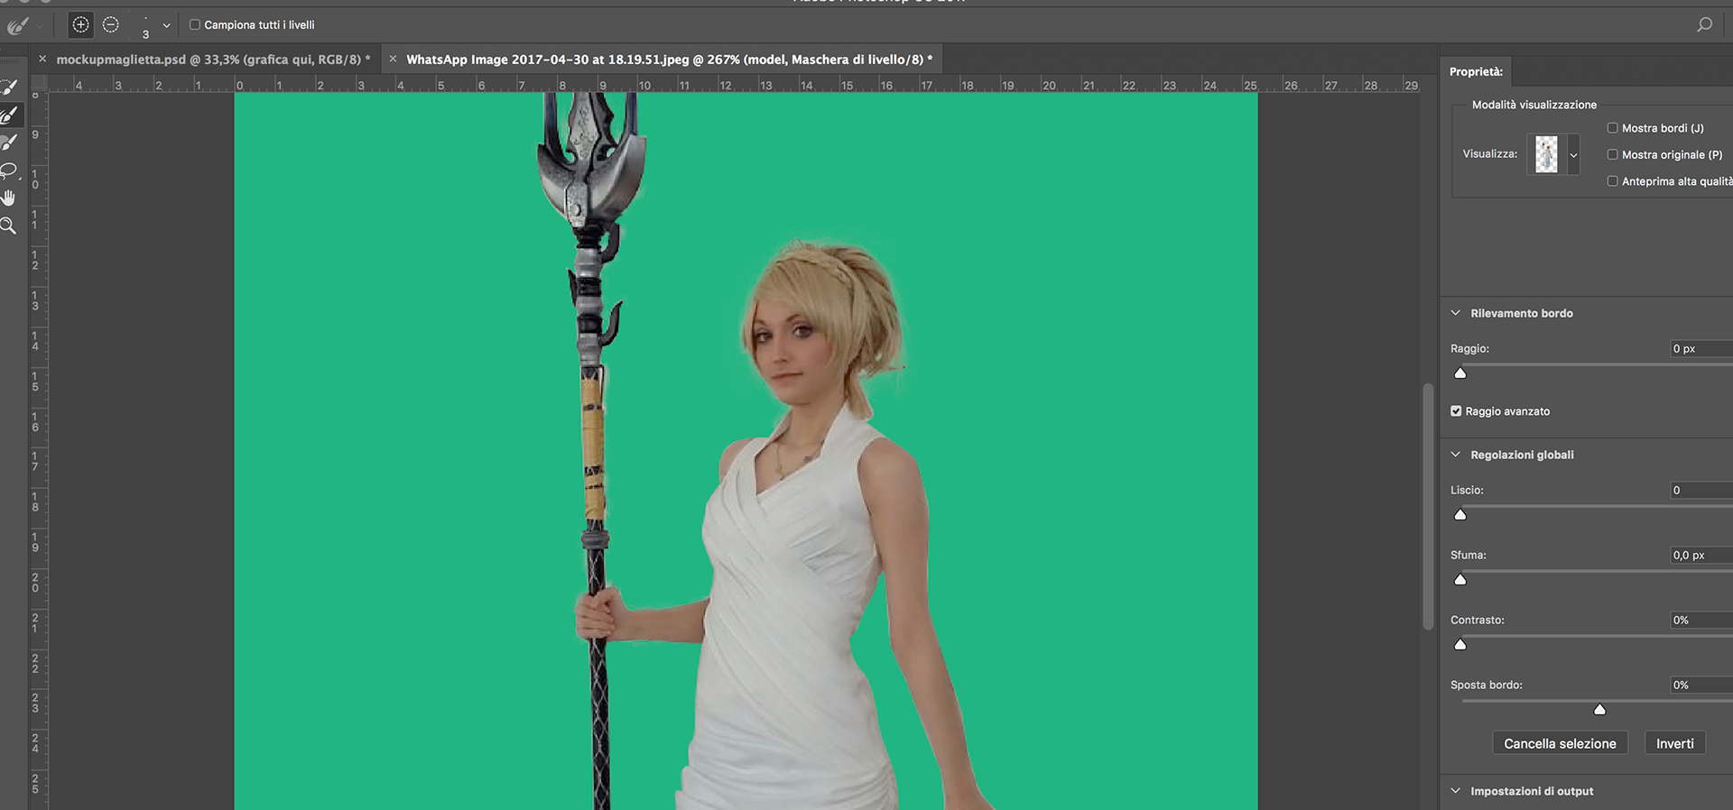This screenshot has height=810, width=1733.
Task: Select the Refine Edge Brush tool
Action: click(x=9, y=115)
